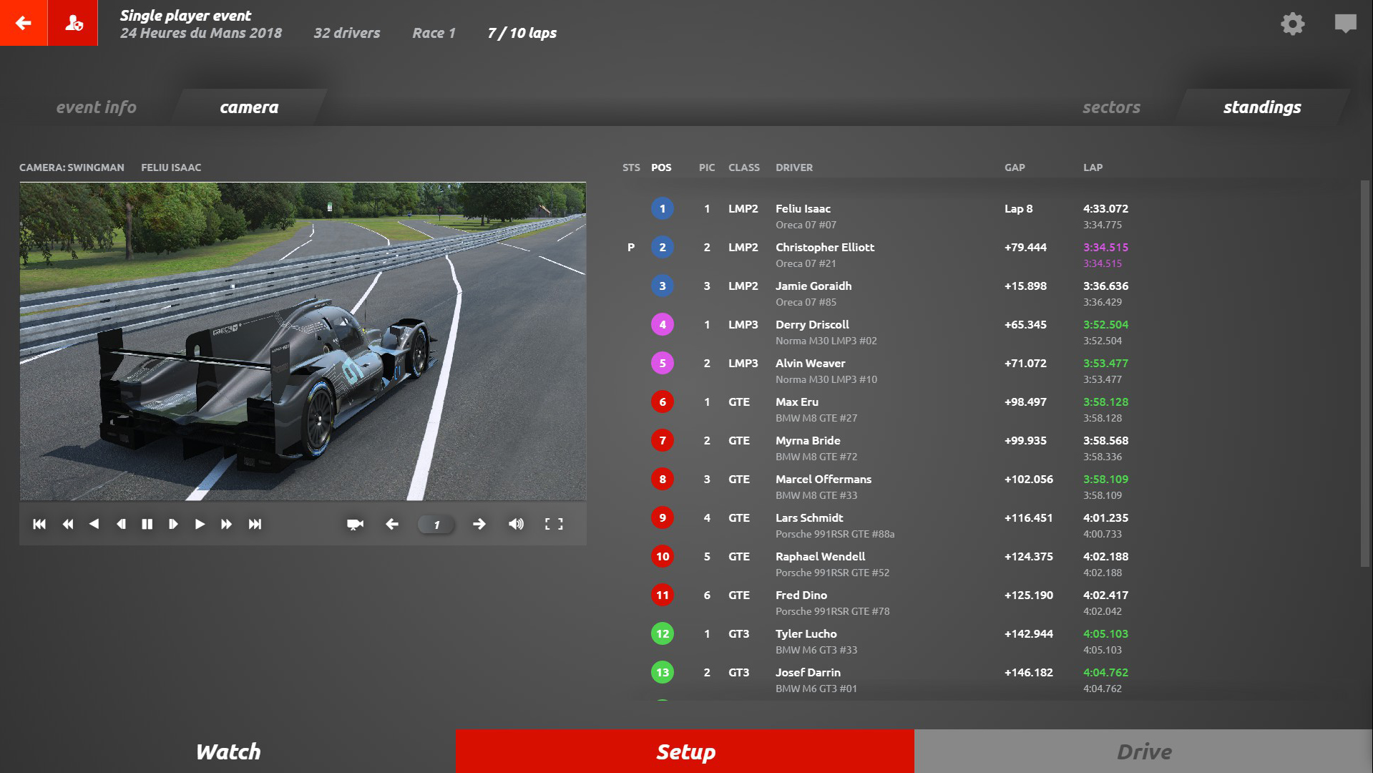Image resolution: width=1373 pixels, height=773 pixels.
Task: Mute the replay sound
Action: tap(516, 524)
